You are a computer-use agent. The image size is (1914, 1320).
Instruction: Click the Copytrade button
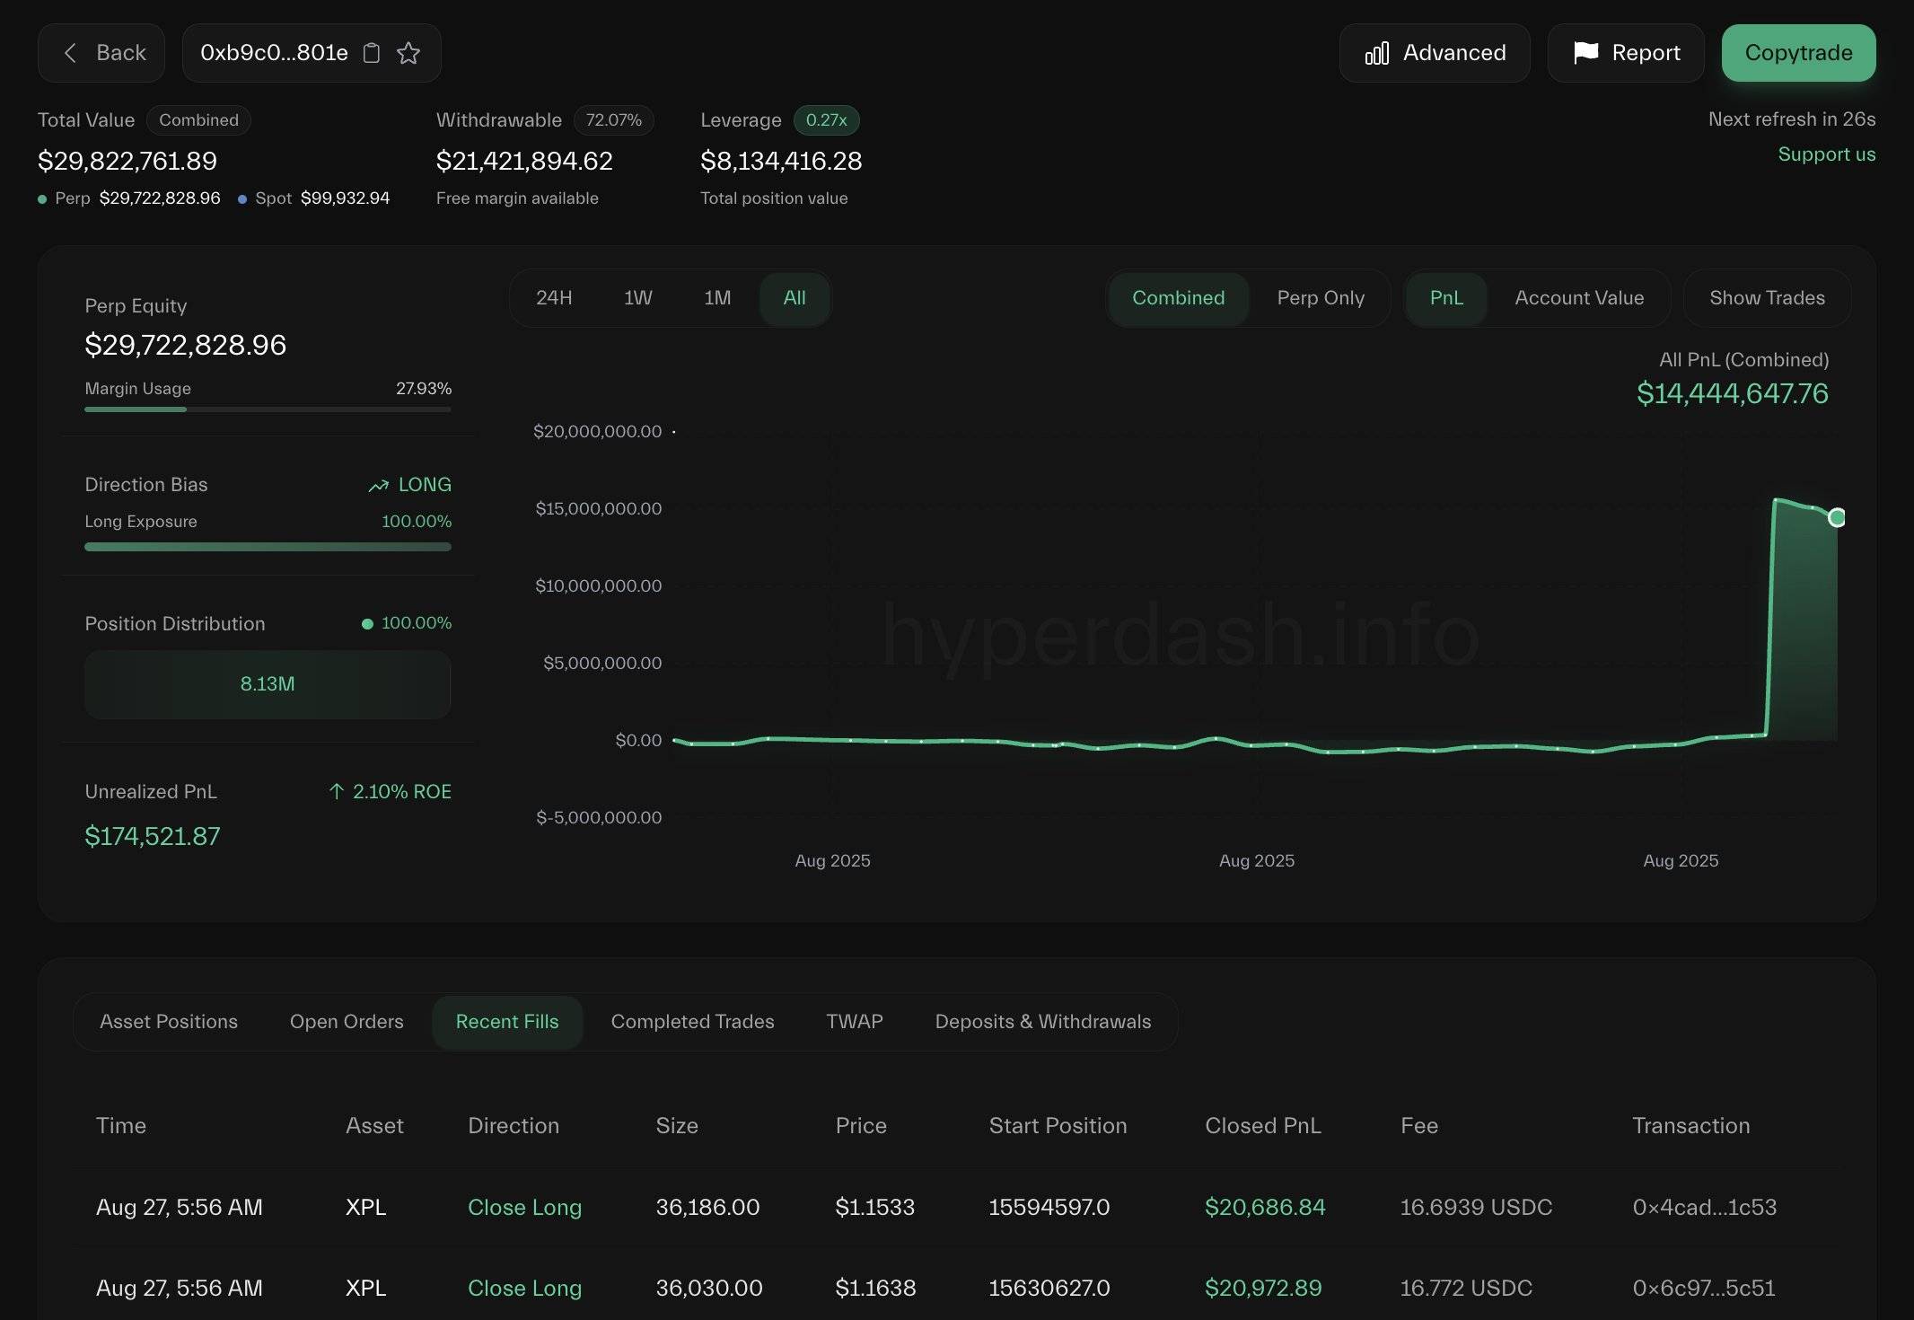[1798, 53]
